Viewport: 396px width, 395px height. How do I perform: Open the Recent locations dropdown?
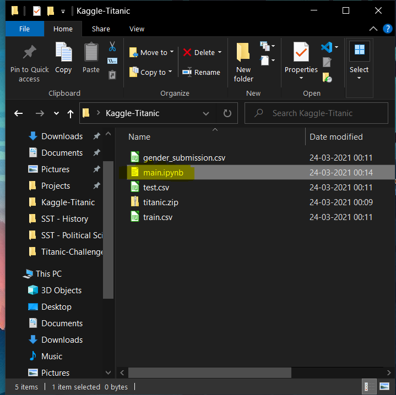[56, 113]
